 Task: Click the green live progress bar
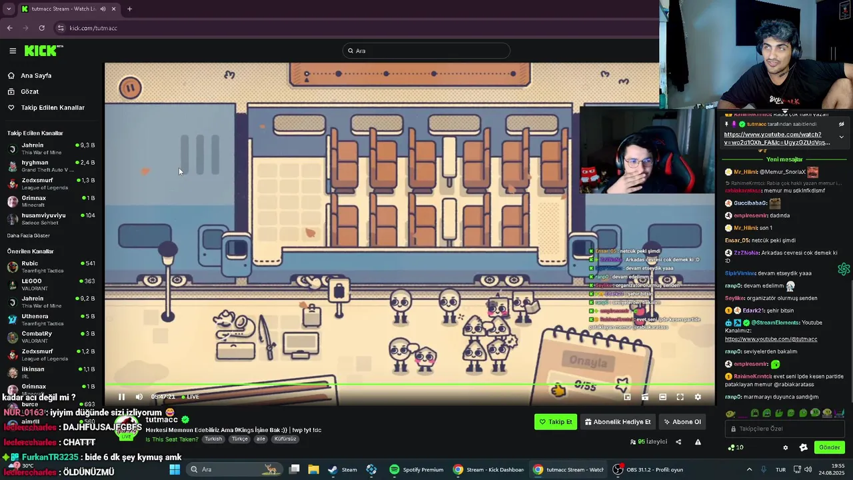tap(409, 385)
